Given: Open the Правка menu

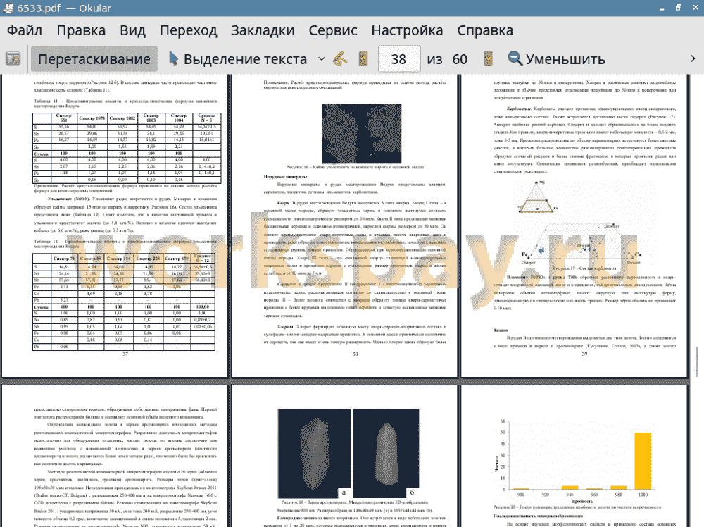Looking at the screenshot, I should 81,30.
